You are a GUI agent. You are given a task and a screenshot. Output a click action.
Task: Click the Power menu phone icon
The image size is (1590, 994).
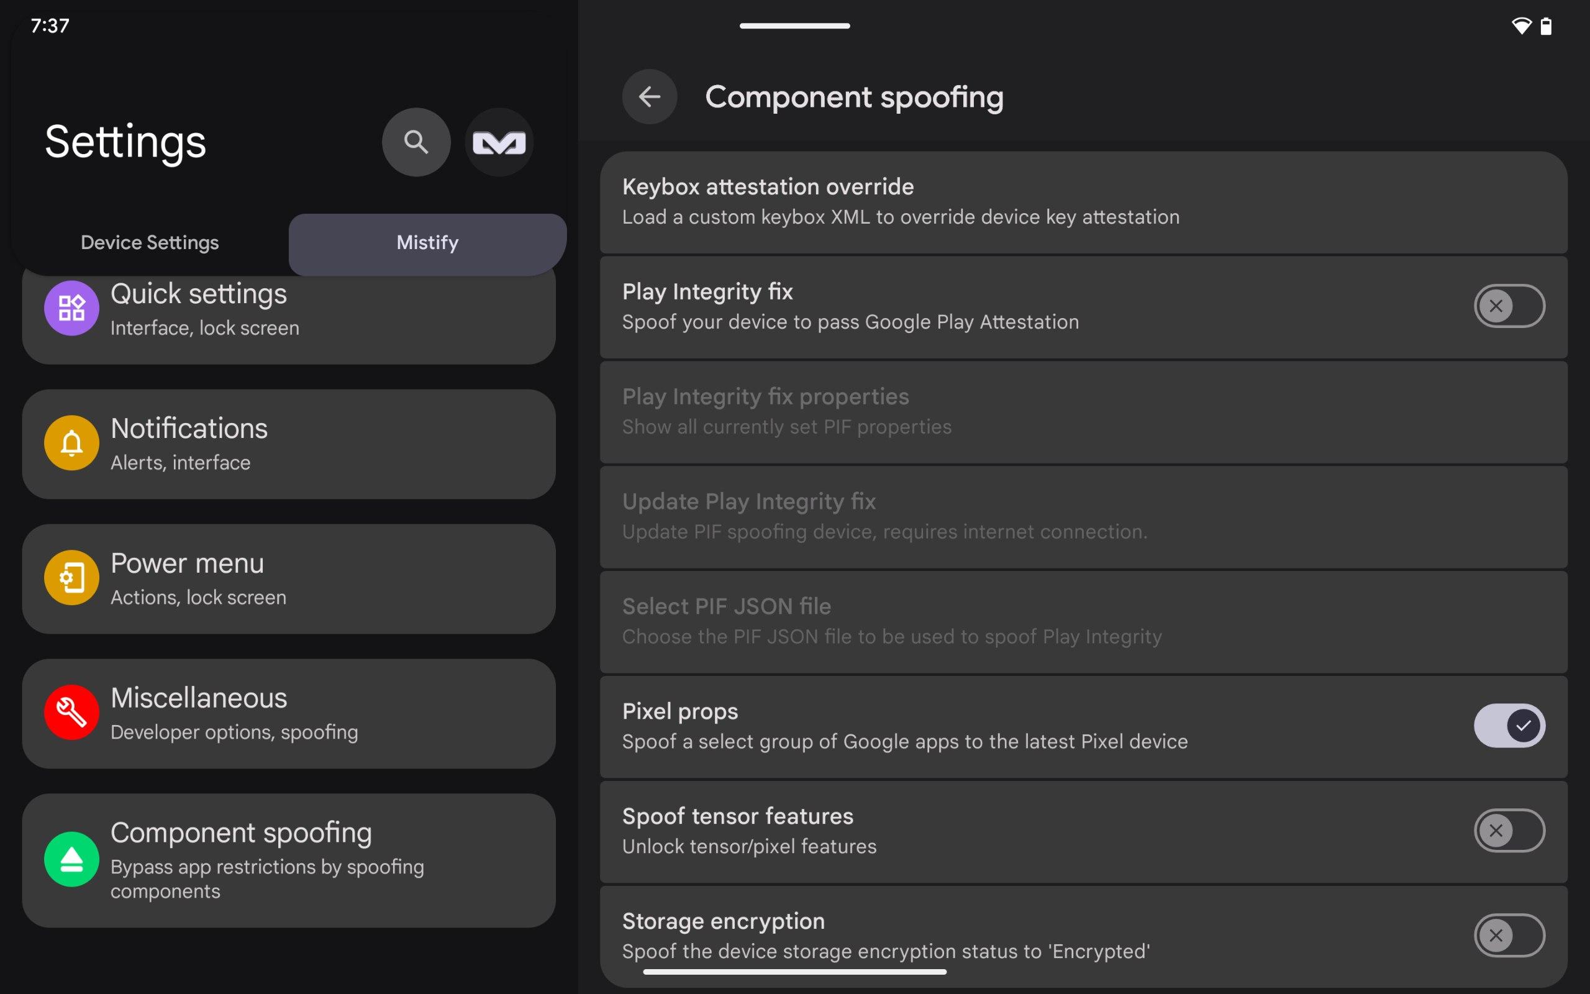[x=71, y=578]
